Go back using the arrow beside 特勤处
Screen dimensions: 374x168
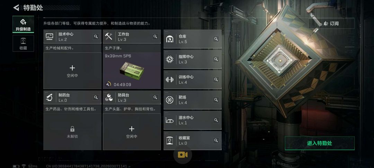[16, 8]
